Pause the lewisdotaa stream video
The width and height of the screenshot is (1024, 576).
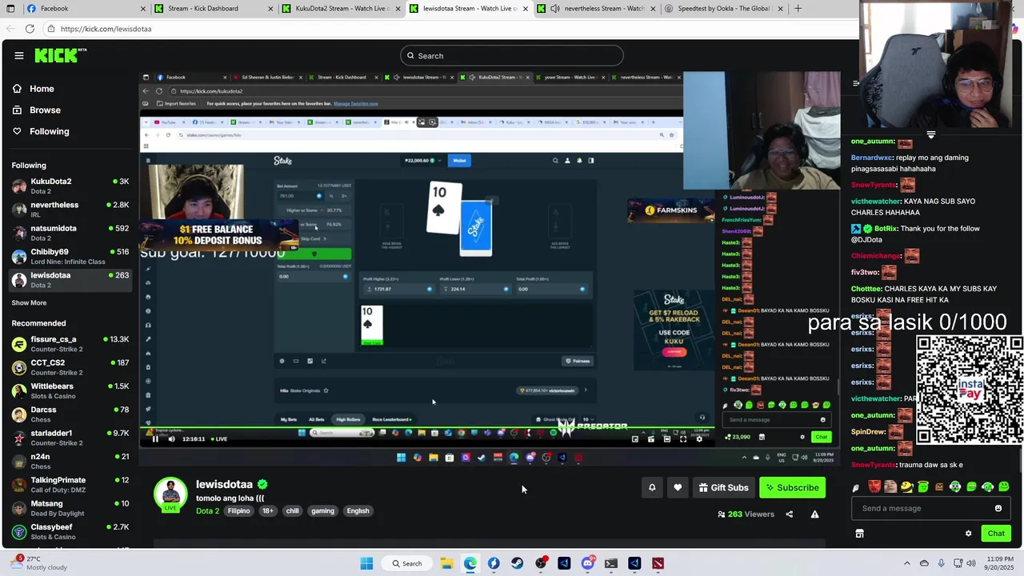pyautogui.click(x=155, y=438)
